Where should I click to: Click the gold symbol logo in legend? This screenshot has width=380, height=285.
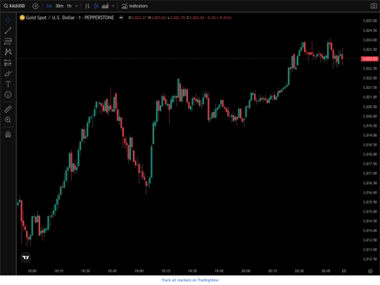coord(22,18)
